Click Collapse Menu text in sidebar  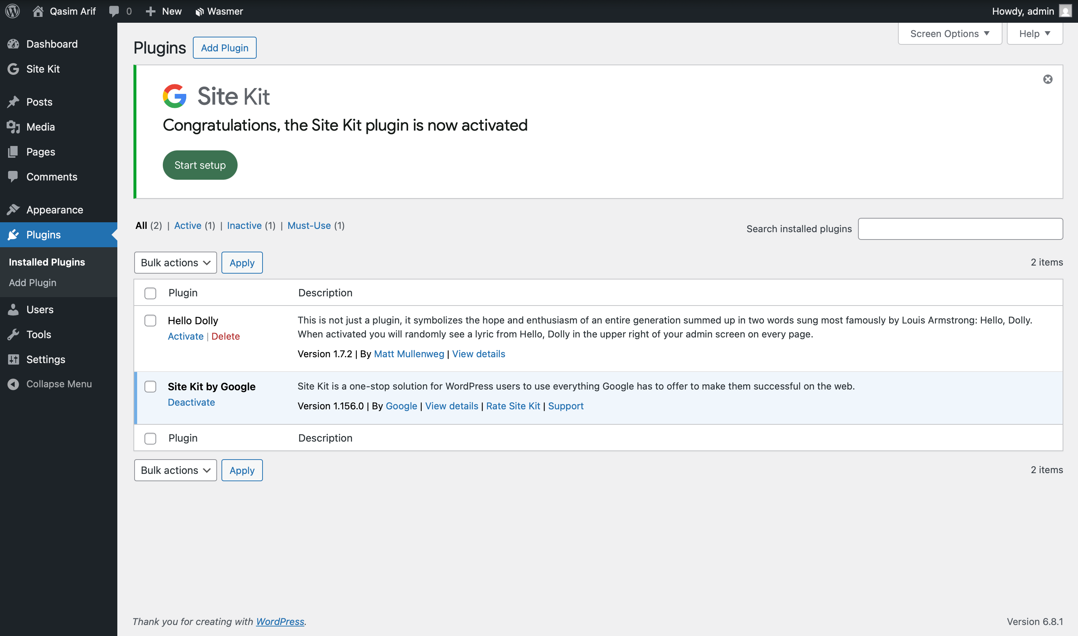(59, 384)
